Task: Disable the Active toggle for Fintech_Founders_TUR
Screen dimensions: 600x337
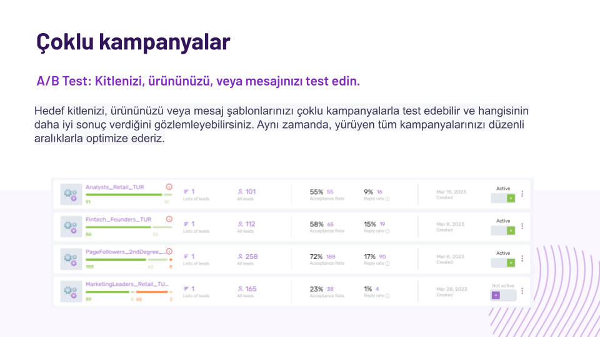Action: [503, 230]
